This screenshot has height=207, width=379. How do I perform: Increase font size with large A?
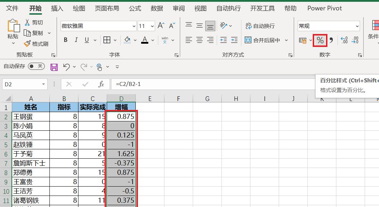coord(161,25)
